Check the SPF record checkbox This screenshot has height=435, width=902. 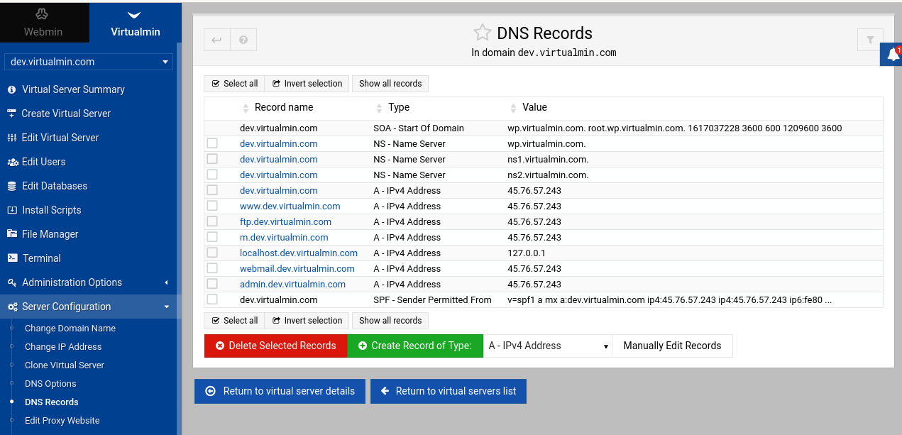212,299
